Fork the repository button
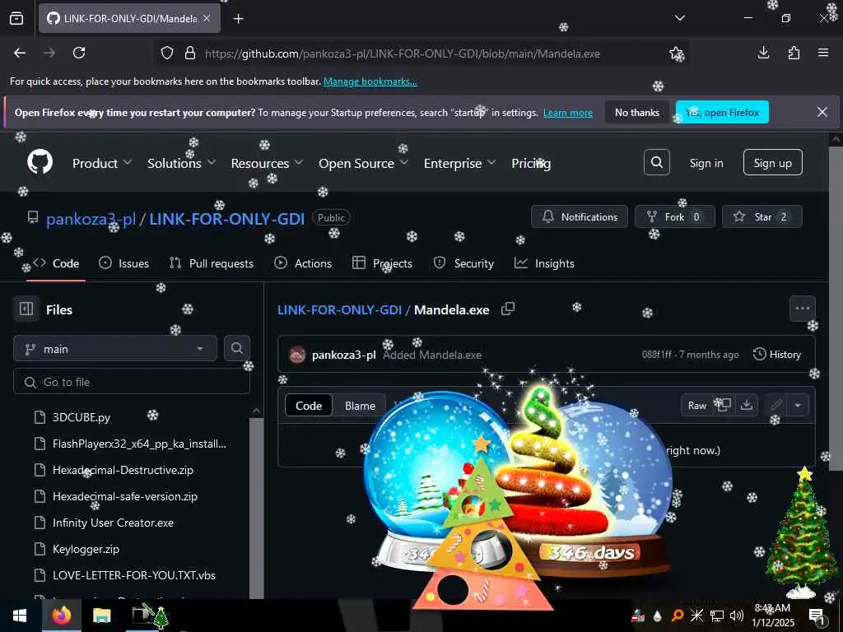The height and width of the screenshot is (632, 843). tap(675, 216)
